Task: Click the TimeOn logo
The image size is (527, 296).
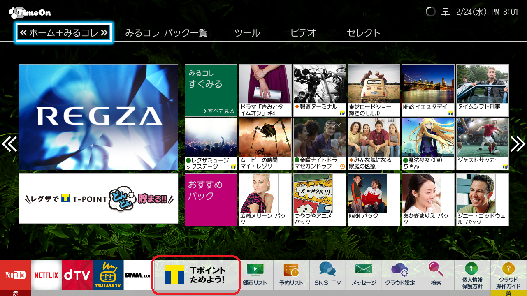Action: click(x=30, y=12)
